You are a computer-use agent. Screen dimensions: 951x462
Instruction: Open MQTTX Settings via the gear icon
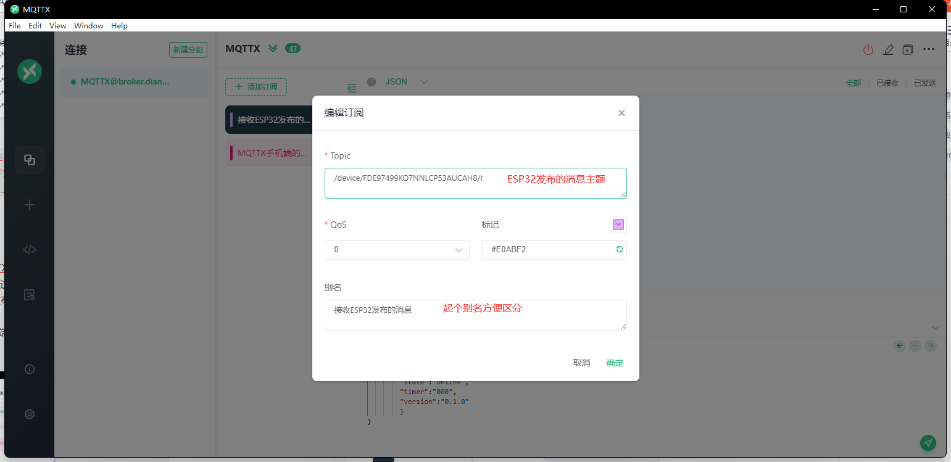click(29, 414)
